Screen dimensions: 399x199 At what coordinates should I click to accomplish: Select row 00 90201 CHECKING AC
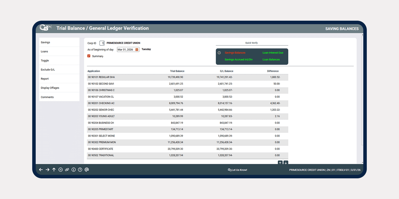tap(188, 103)
